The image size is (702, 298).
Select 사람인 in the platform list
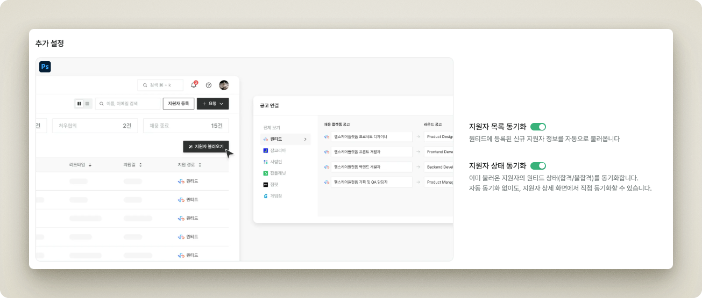(275, 162)
